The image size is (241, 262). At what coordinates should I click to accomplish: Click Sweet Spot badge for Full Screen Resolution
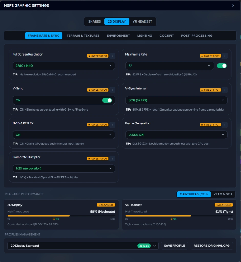coord(98,56)
